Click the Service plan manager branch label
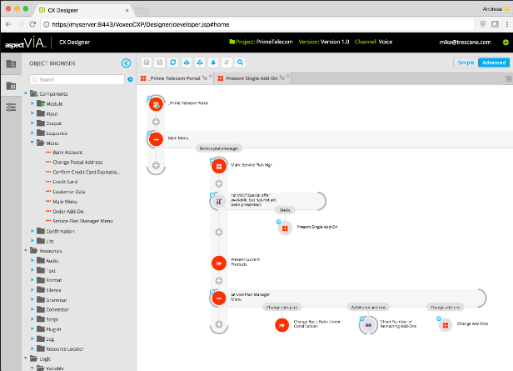Image resolution: width=513 pixels, height=371 pixels. (218, 148)
